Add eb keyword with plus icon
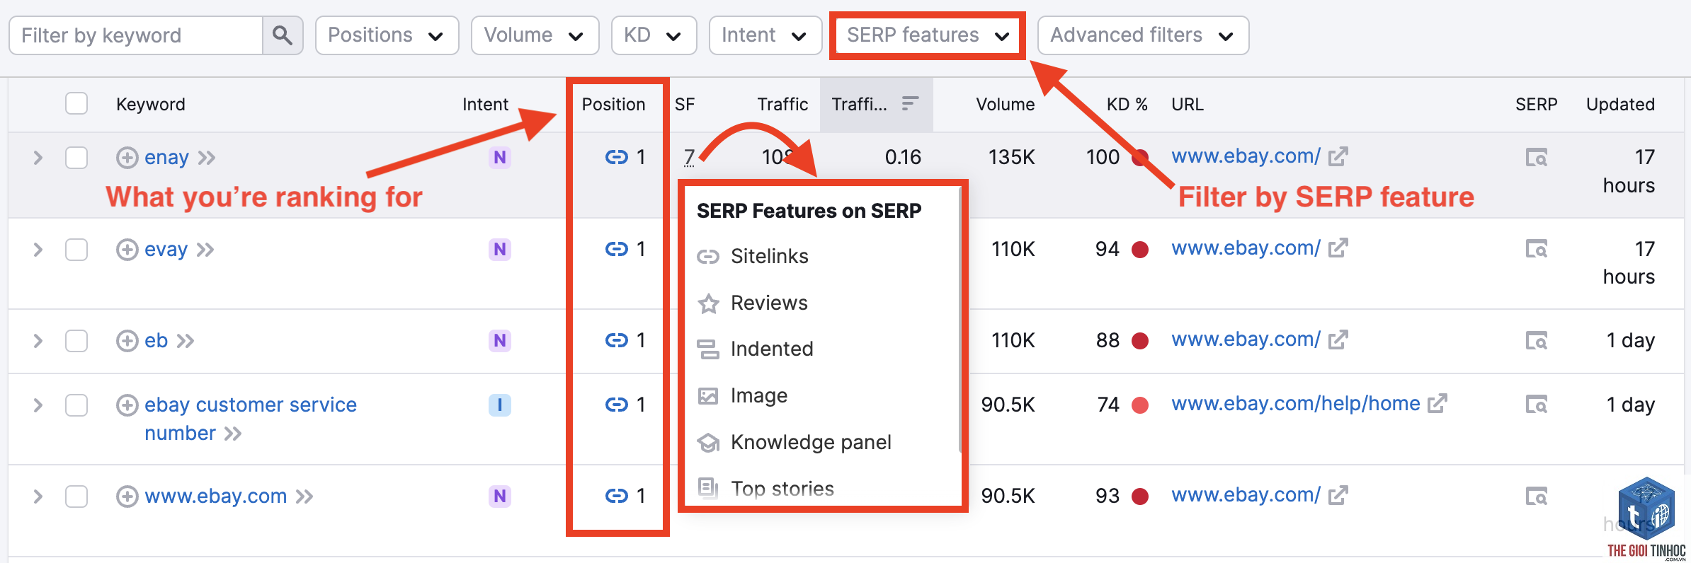The image size is (1691, 563). 127,341
